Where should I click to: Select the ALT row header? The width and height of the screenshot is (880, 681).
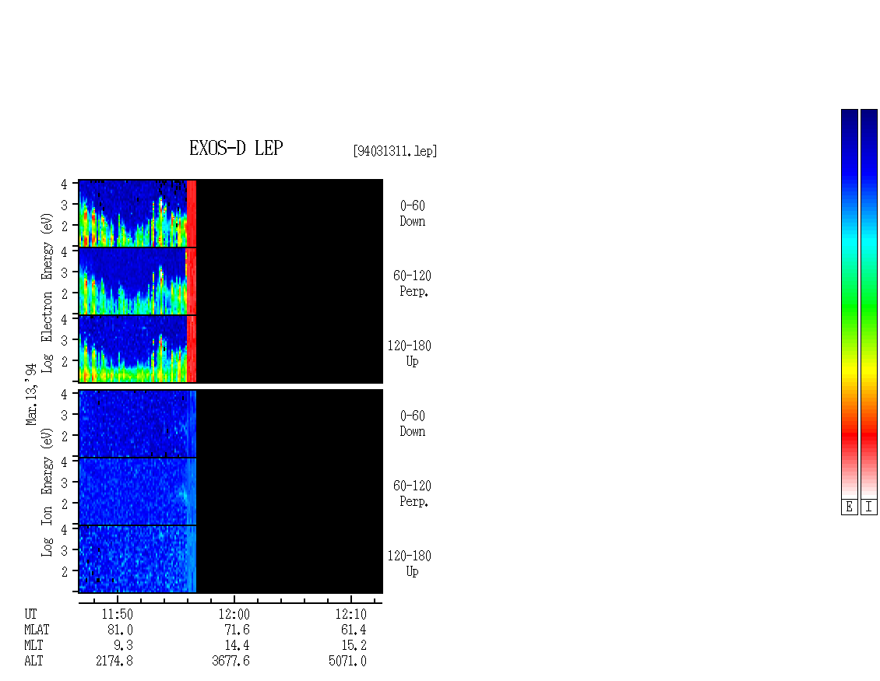33,662
